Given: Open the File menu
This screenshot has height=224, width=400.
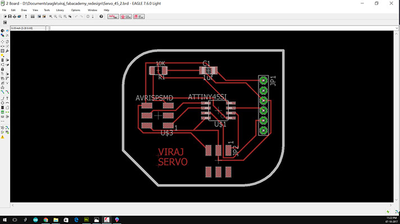Looking at the screenshot, I should [x=4, y=10].
